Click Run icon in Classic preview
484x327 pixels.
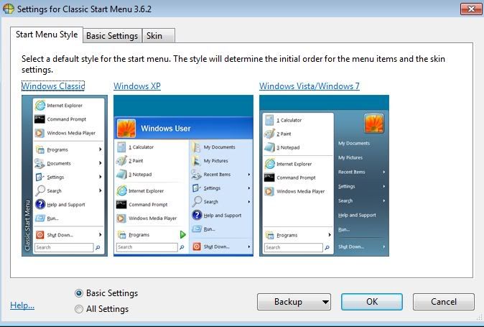coord(40,218)
